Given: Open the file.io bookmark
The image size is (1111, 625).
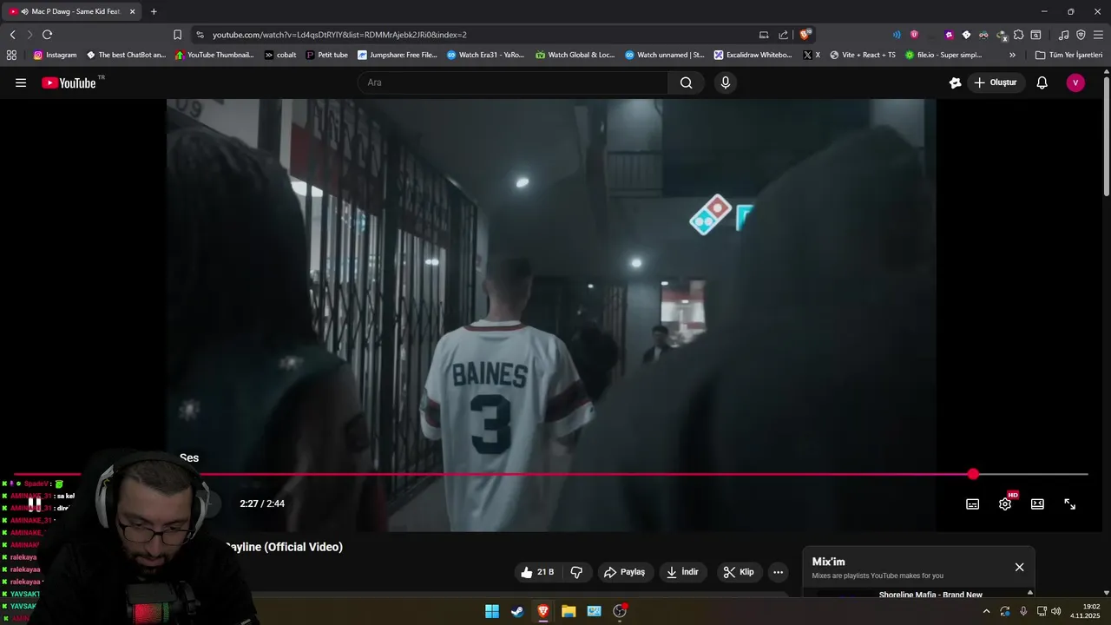Looking at the screenshot, I should 943,55.
